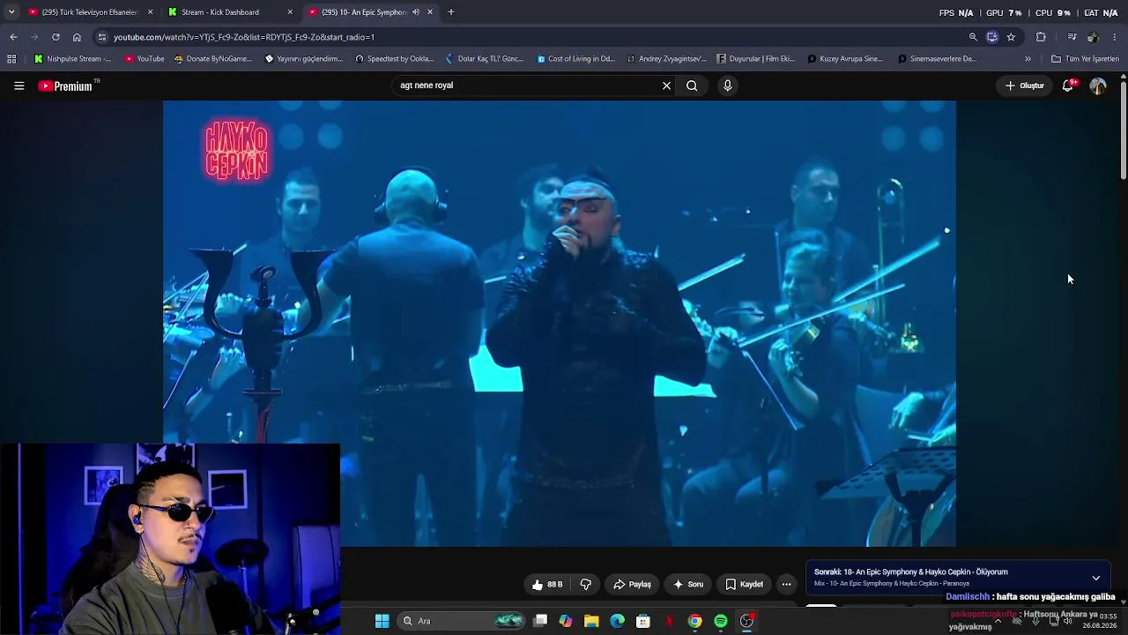
Task: Open Chrome extensions puzzle icon
Action: 1041,37
